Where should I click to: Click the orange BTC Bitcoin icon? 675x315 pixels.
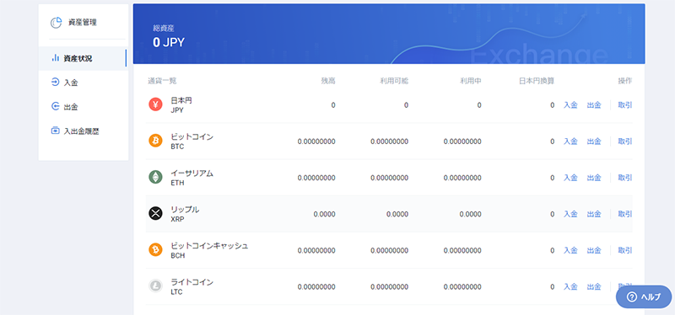[x=155, y=141]
